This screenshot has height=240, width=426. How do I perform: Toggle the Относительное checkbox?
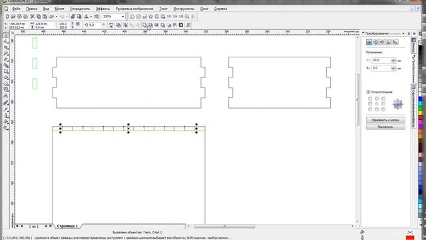(x=368, y=92)
